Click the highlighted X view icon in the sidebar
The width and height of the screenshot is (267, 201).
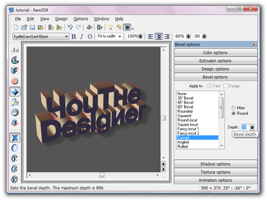click(15, 138)
